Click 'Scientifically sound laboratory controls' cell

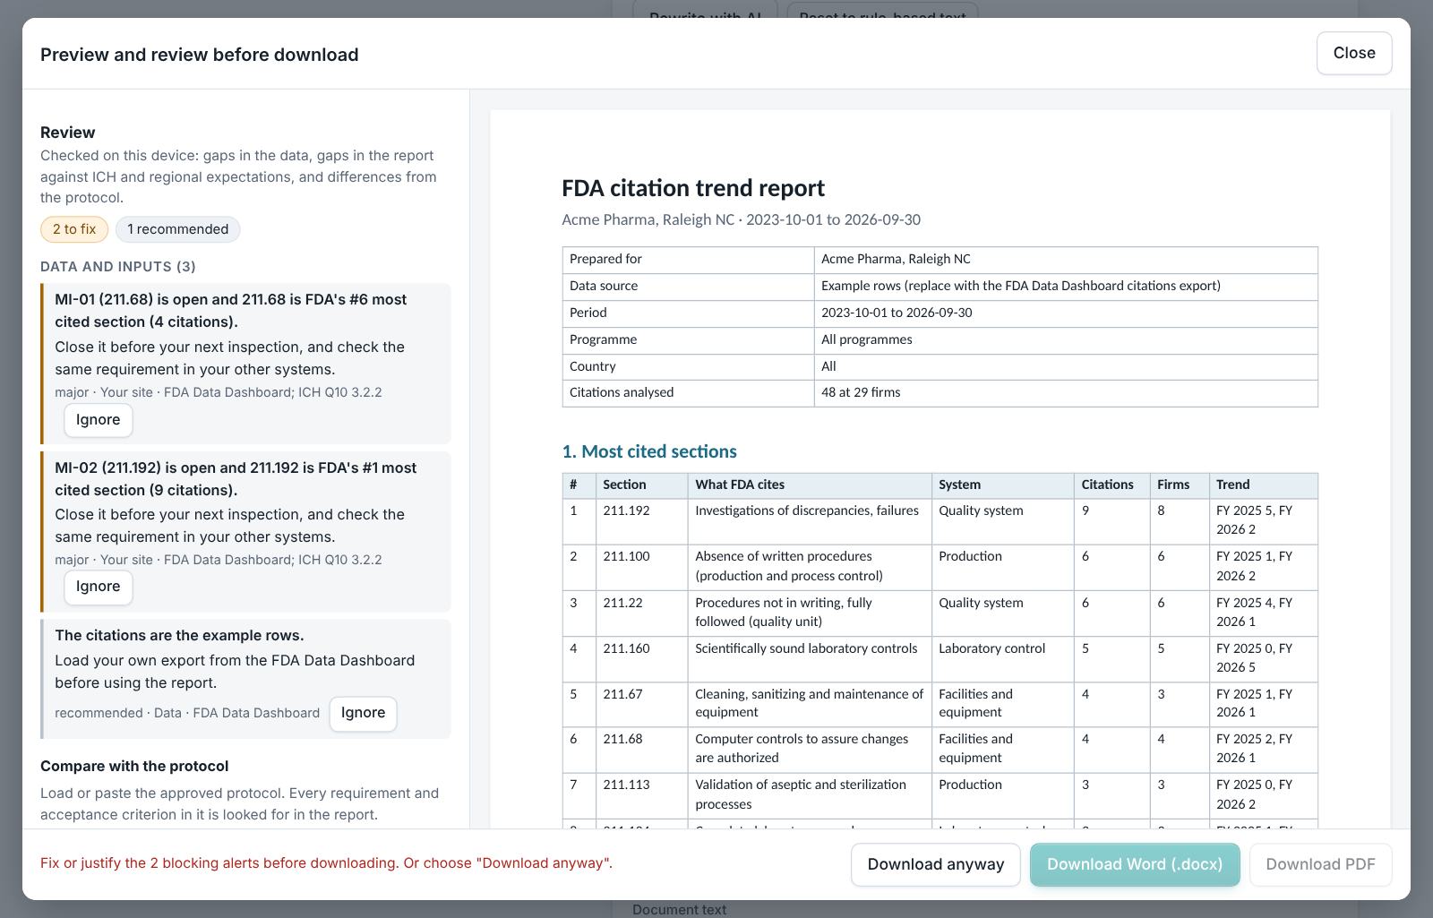tap(810, 658)
